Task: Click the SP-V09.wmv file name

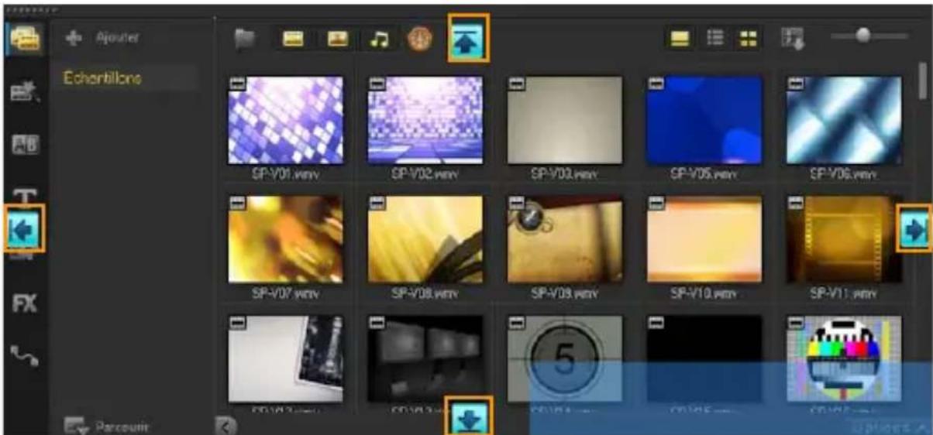Action: click(x=565, y=294)
